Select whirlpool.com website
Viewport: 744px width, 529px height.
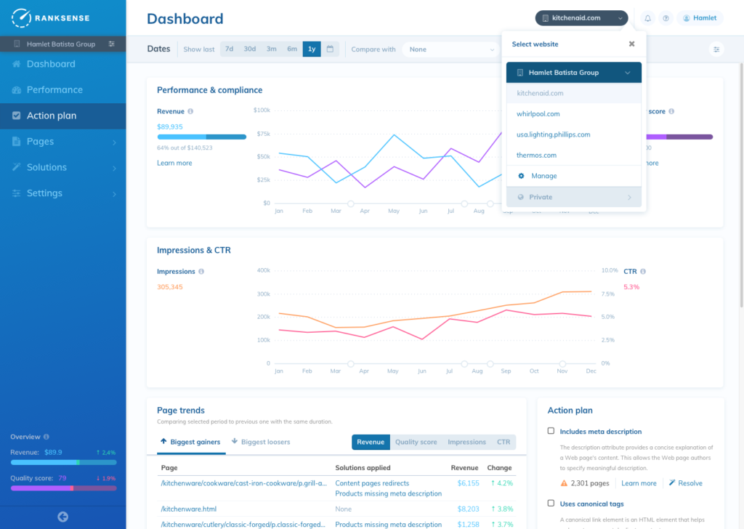(574, 114)
